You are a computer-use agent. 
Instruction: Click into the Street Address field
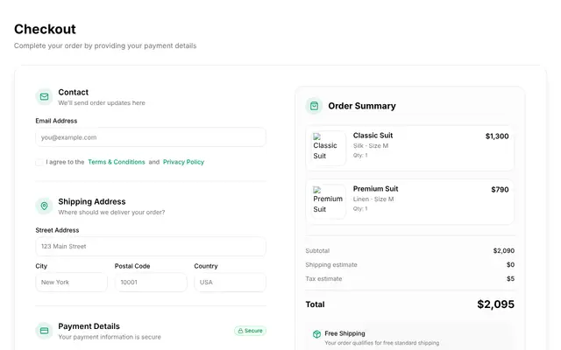(x=151, y=247)
